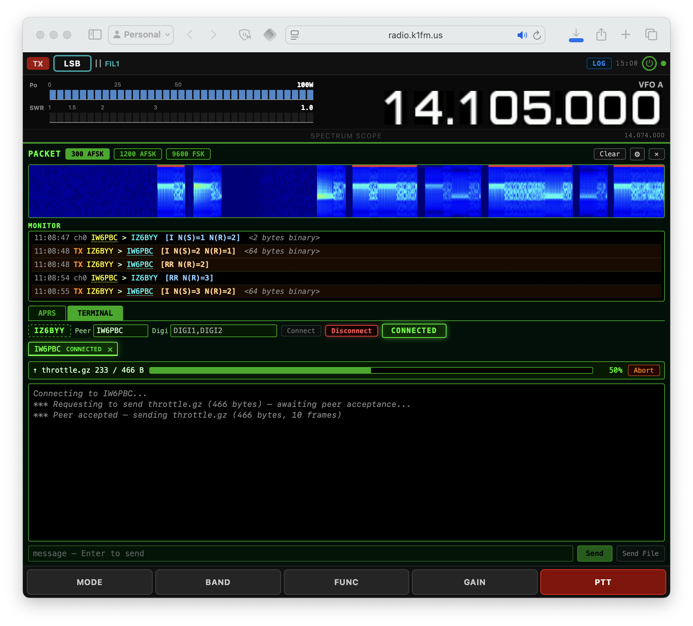The image size is (693, 626).
Task: Close the packet panel
Action: click(656, 154)
